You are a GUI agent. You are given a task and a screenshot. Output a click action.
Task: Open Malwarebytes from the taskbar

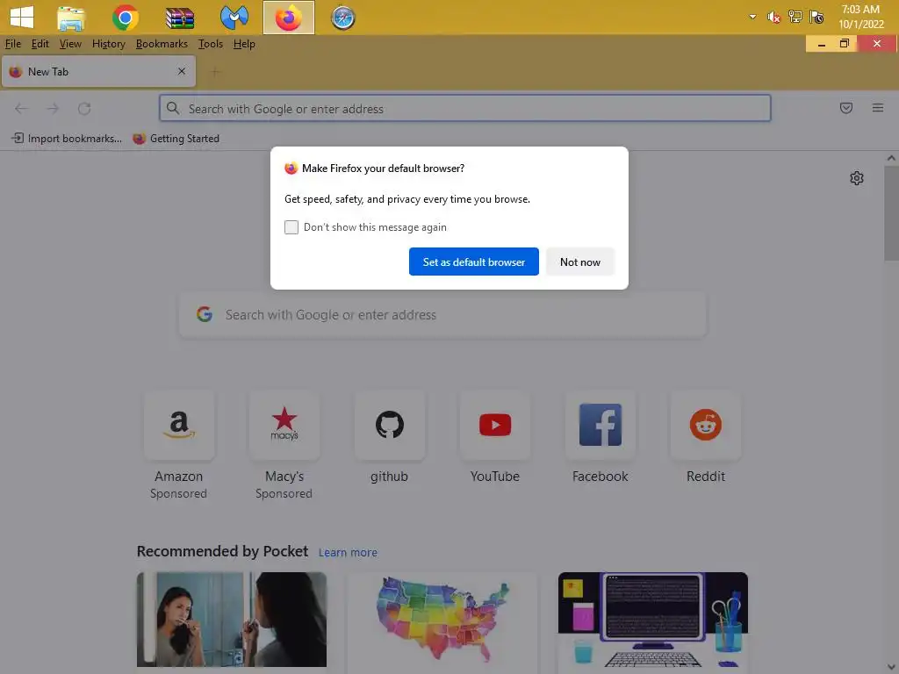pos(234,18)
